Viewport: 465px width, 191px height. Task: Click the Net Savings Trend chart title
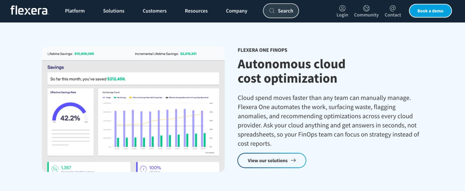point(111,92)
